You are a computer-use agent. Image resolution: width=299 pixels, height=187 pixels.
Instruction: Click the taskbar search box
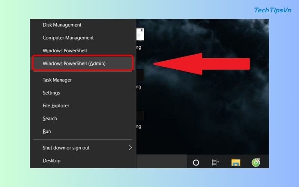click(161, 162)
